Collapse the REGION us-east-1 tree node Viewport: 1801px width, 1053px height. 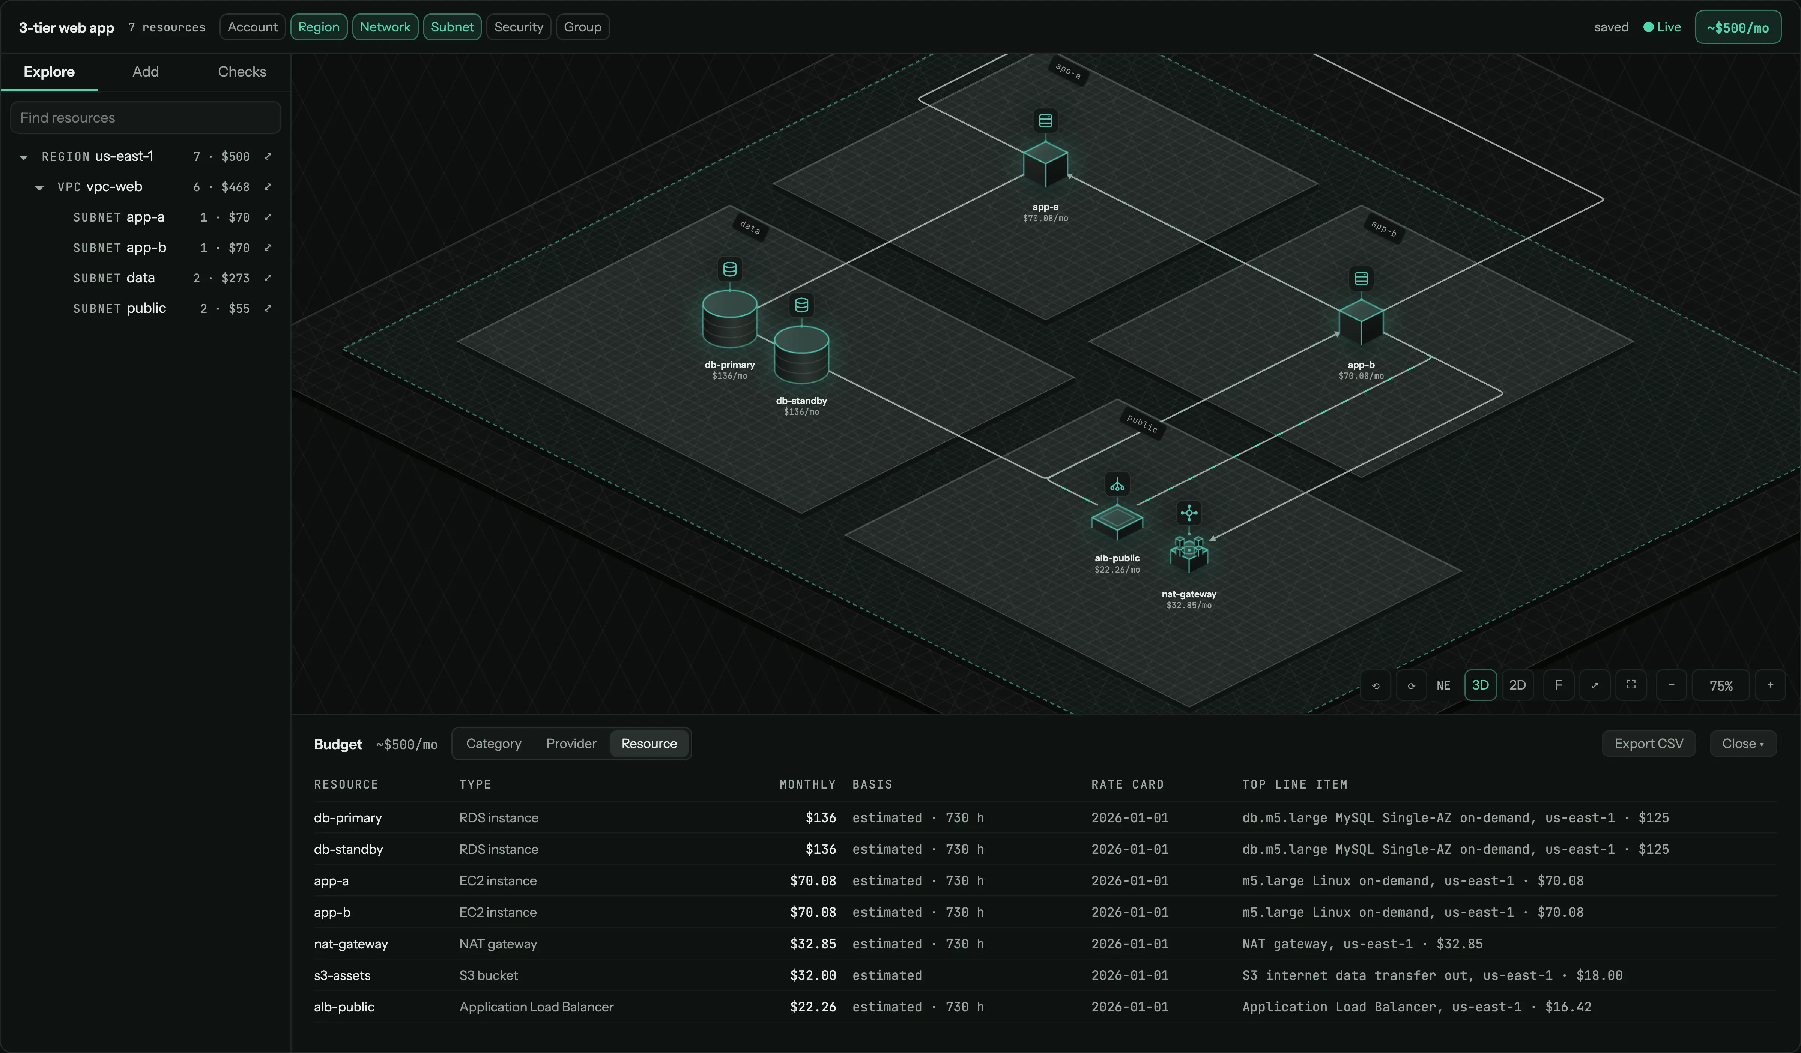(24, 157)
